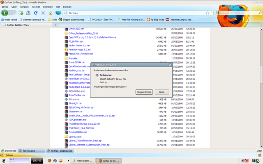The width and height of the screenshot is (263, 164).
Task: Click the Google search field
Action: [240, 13]
